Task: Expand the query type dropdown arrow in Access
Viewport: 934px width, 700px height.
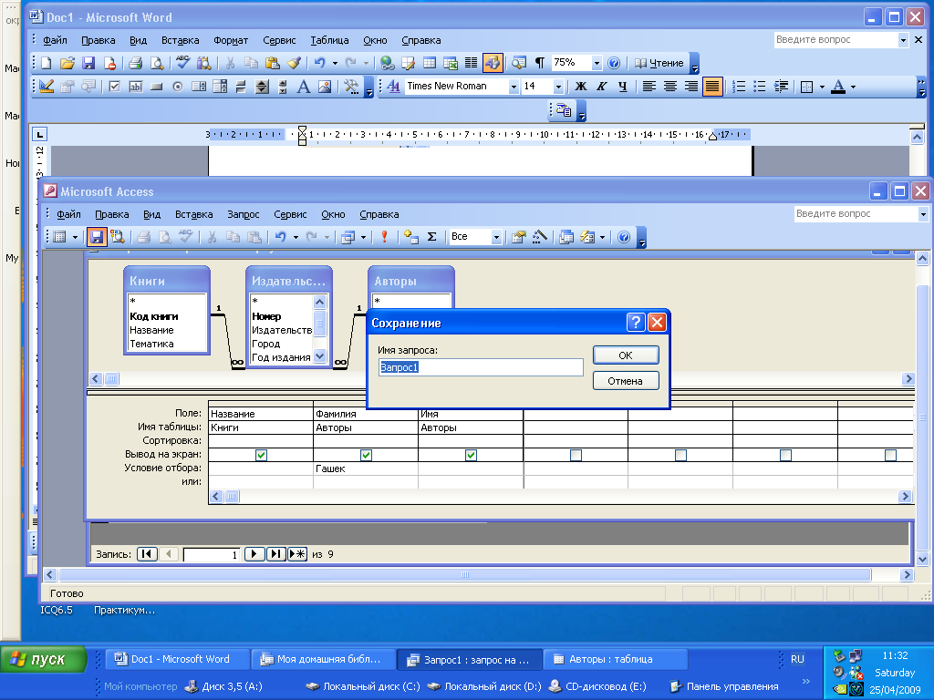Action: 363,237
